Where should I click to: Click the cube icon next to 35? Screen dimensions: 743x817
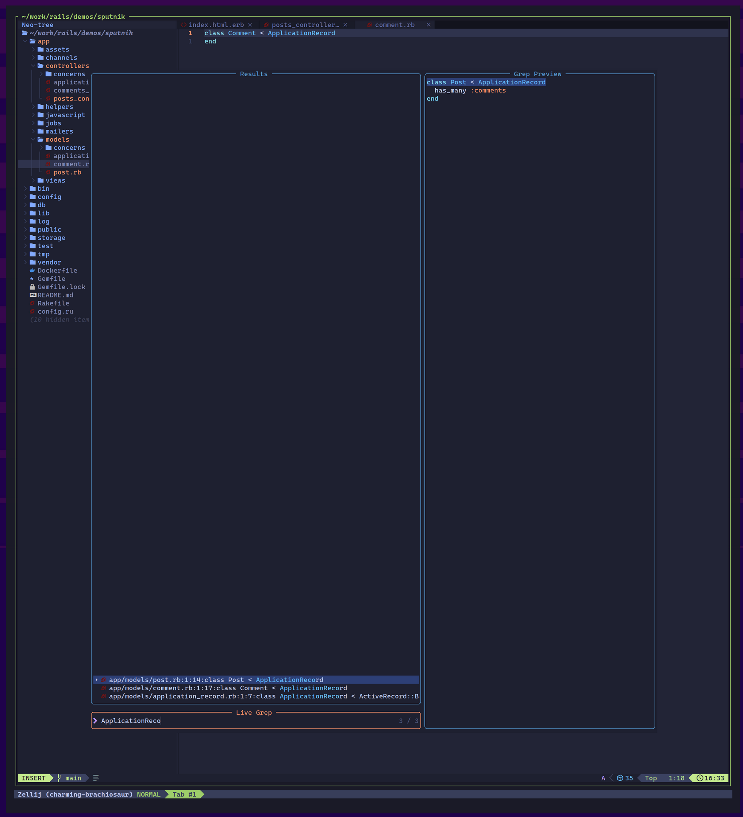[620, 778]
